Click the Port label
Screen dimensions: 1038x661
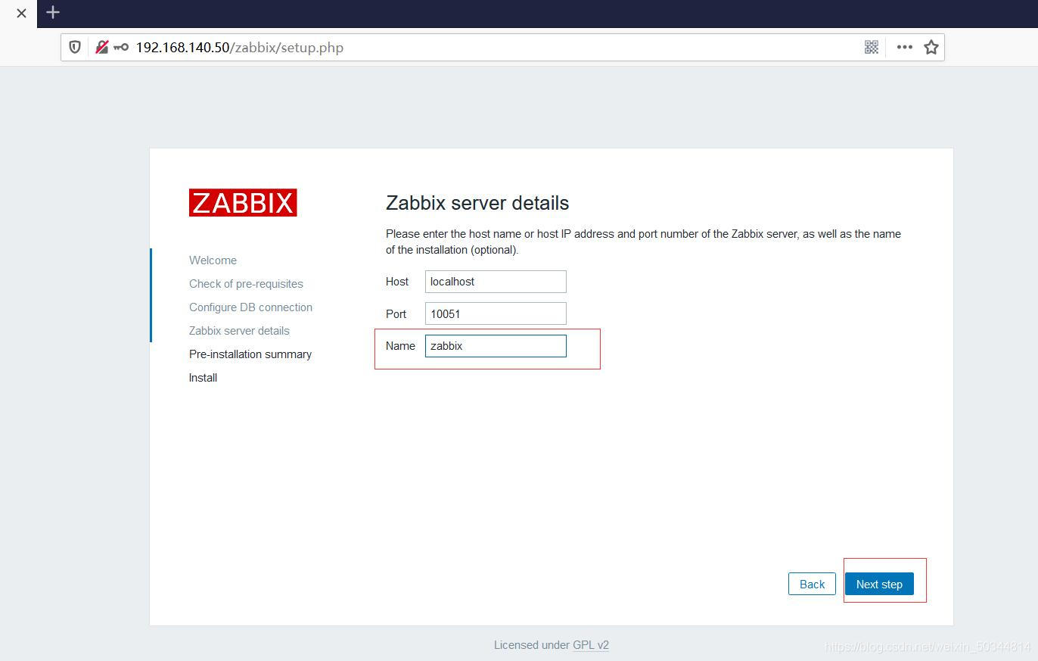(396, 313)
